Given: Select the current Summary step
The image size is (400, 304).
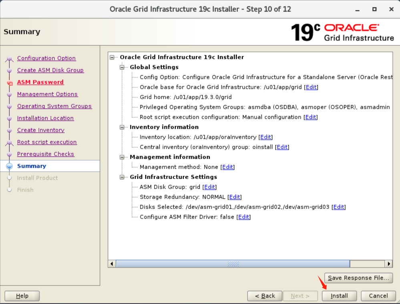Looking at the screenshot, I should pos(32,166).
